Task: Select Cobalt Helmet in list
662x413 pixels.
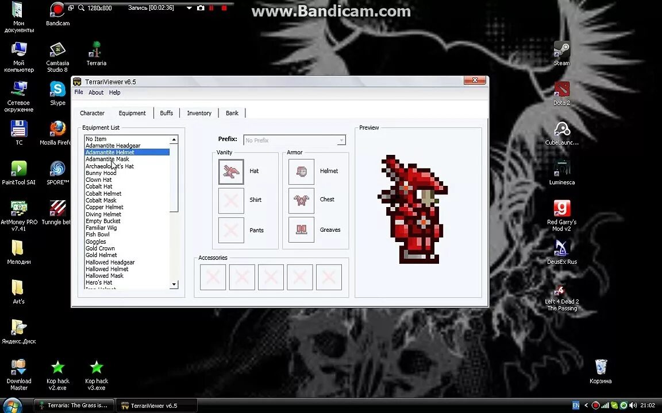Action: [x=127, y=193]
